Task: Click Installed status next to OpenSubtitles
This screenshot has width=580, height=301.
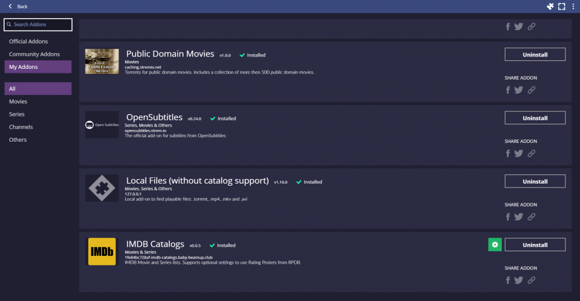Action: click(223, 119)
